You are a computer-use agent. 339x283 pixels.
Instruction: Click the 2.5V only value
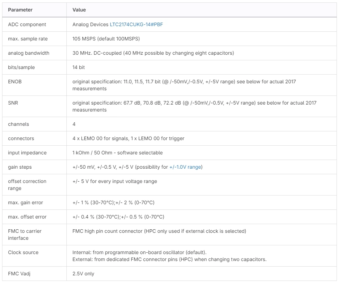click(x=83, y=274)
